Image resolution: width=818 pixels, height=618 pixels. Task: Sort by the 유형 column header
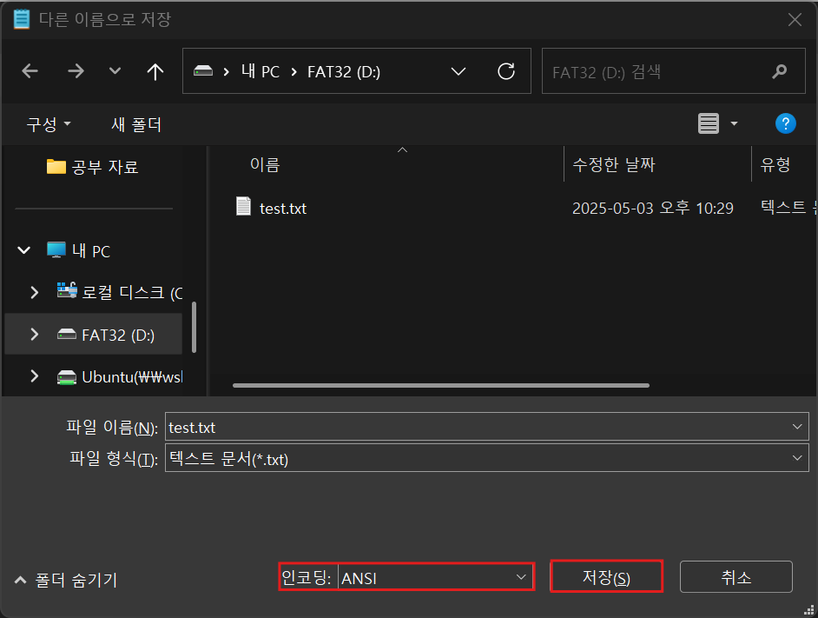pos(775,164)
